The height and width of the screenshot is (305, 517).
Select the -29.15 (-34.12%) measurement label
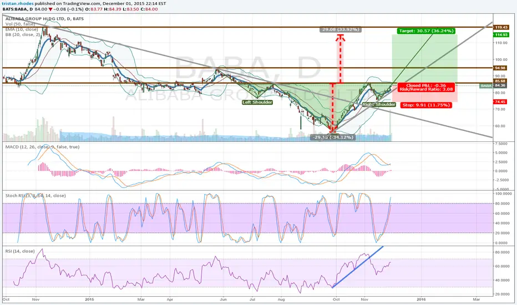tap(333, 137)
